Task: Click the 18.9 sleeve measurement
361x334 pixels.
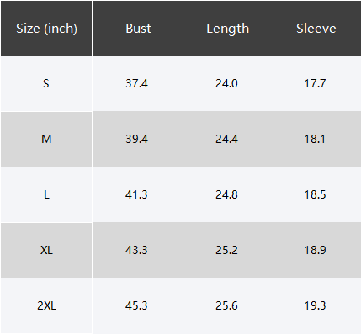Action: click(x=315, y=250)
